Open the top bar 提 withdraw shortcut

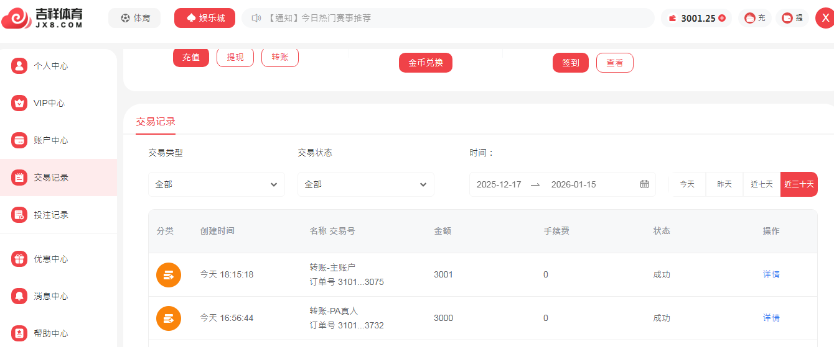[792, 18]
